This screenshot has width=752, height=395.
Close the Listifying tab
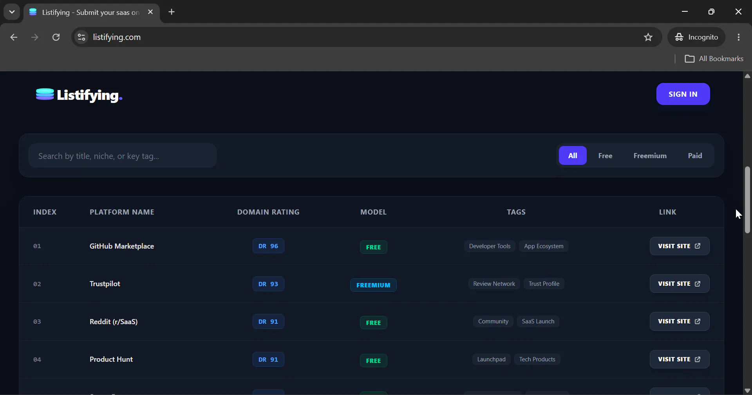point(150,12)
